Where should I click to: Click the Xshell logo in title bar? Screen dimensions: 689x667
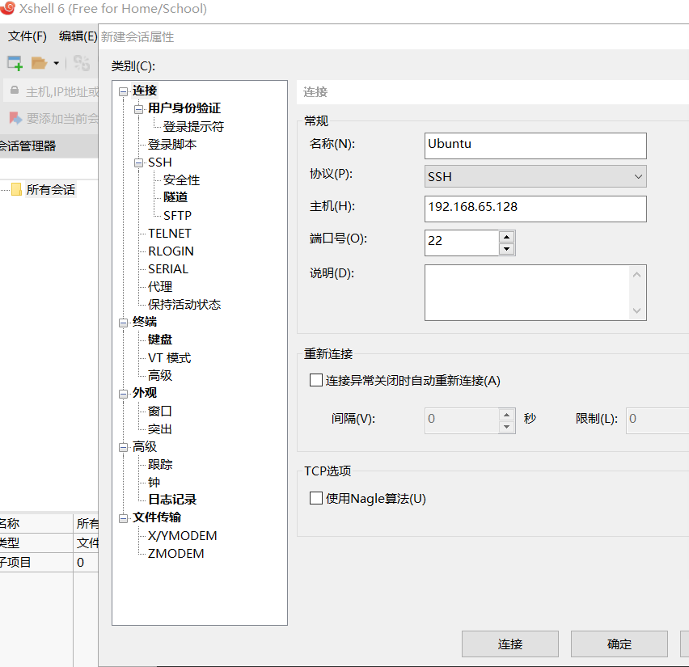click(x=7, y=7)
